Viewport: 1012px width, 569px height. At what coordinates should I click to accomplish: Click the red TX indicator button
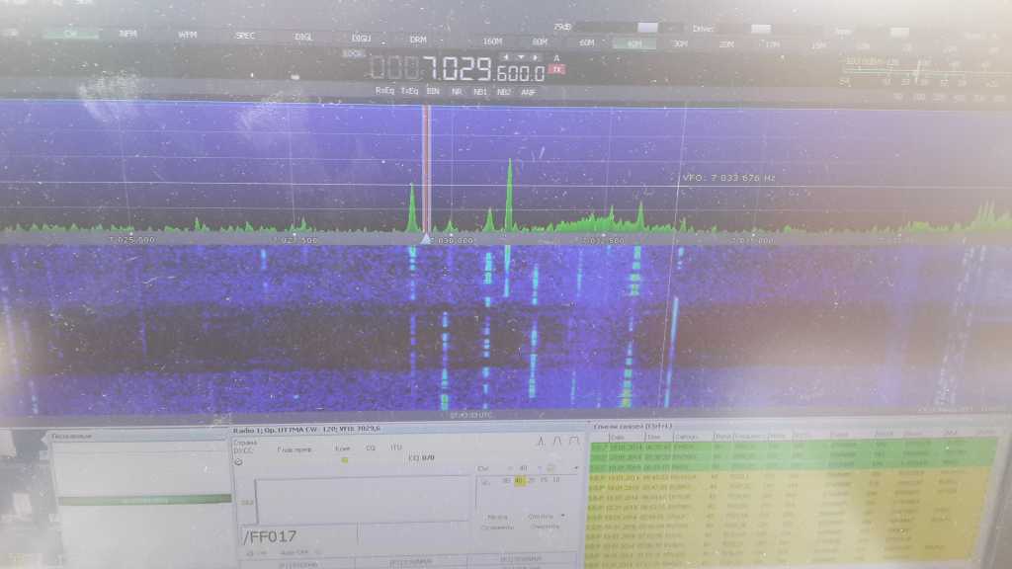coord(556,70)
